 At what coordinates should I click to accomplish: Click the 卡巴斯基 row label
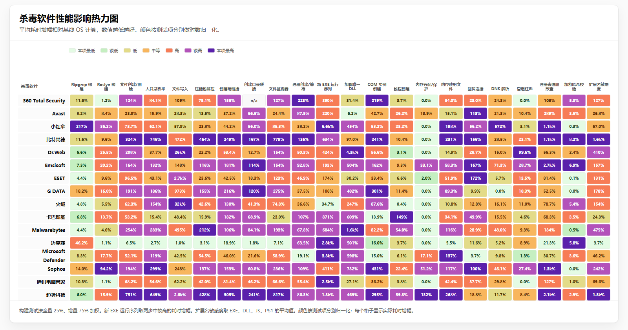pyautogui.click(x=56, y=217)
